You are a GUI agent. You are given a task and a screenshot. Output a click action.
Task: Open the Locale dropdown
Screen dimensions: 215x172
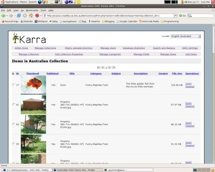(x=186, y=36)
